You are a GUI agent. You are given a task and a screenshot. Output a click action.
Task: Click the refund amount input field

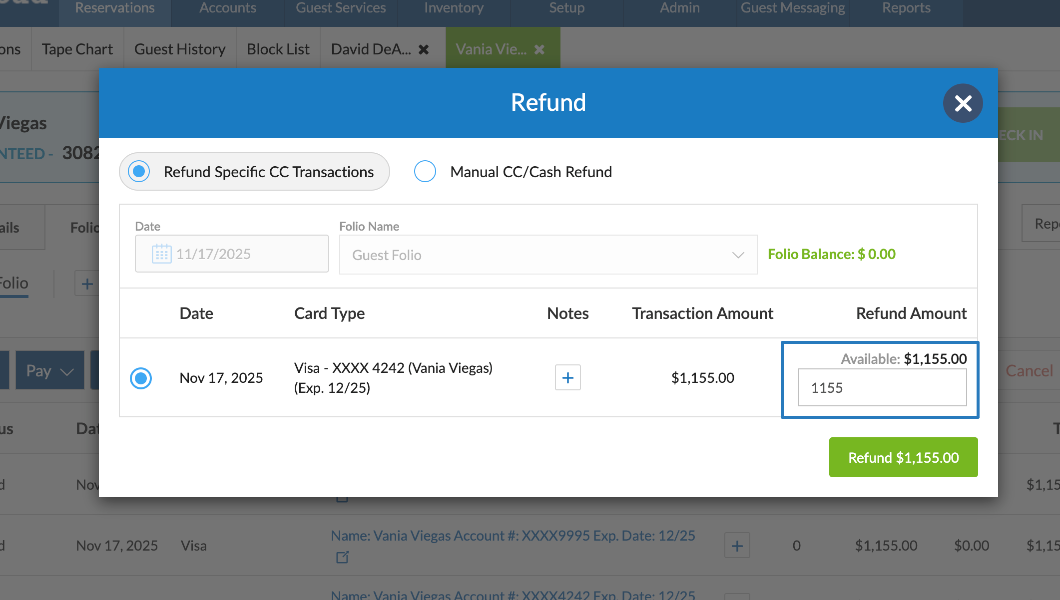click(x=882, y=388)
